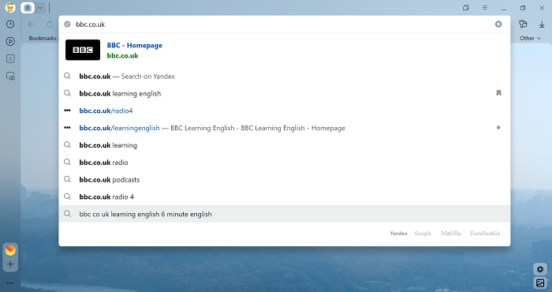Open the bbc.co.uk/learningenglish link
The height and width of the screenshot is (292, 552).
coord(119,128)
